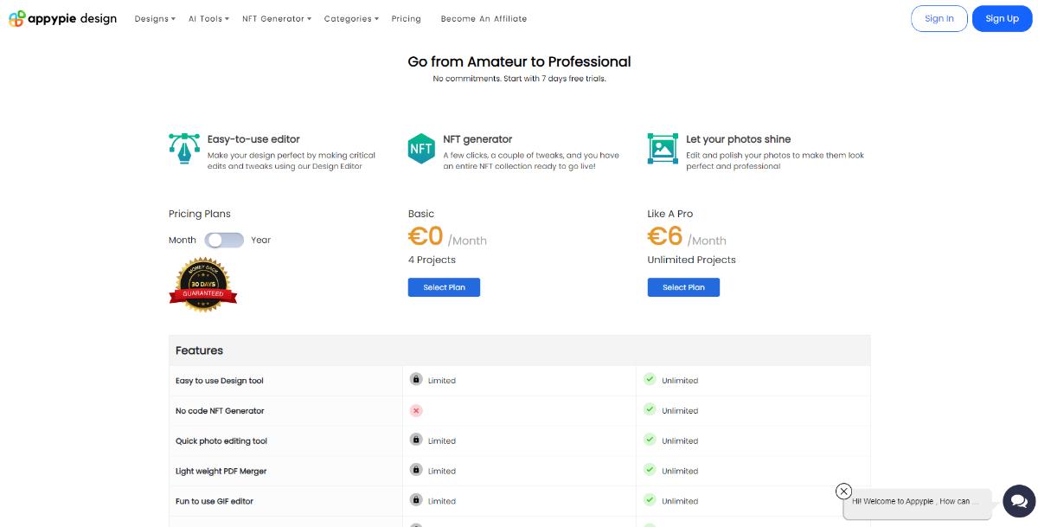The image size is (1038, 527).
Task: Click the green NFT generator badge icon
Action: tap(421, 148)
